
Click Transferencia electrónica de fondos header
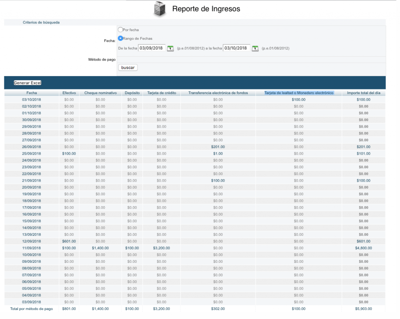pyautogui.click(x=218, y=93)
